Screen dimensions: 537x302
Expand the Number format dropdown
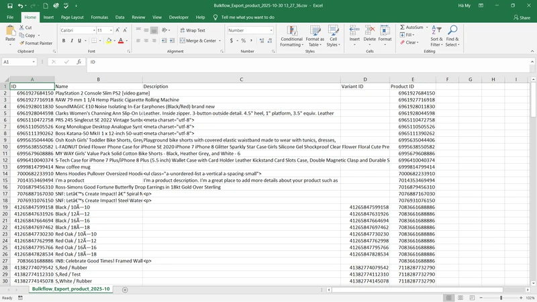[270, 30]
